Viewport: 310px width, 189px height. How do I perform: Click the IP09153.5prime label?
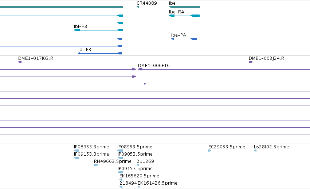point(135,169)
